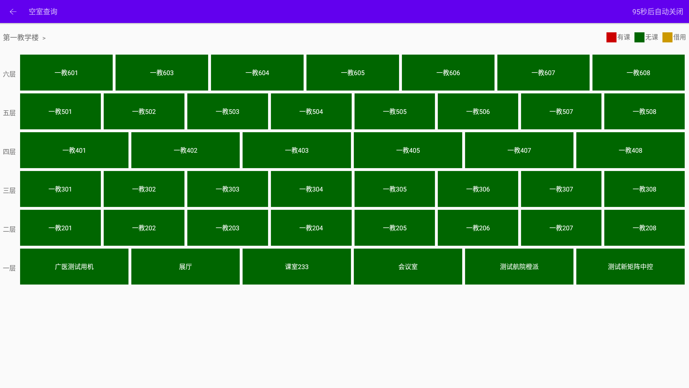Click the red 有课 legend swatch
Viewport: 689px width, 388px height.
[611, 37]
